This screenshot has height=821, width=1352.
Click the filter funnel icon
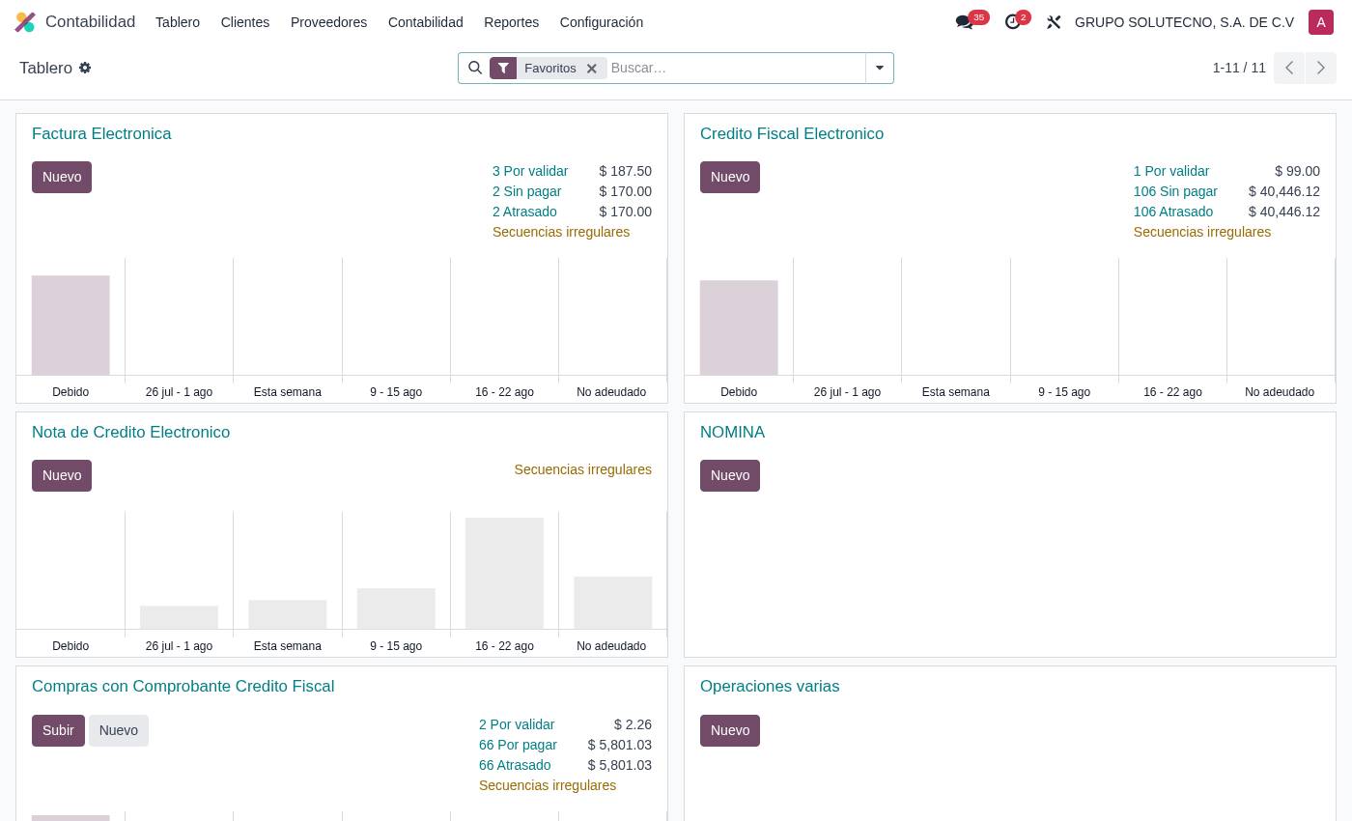(503, 68)
